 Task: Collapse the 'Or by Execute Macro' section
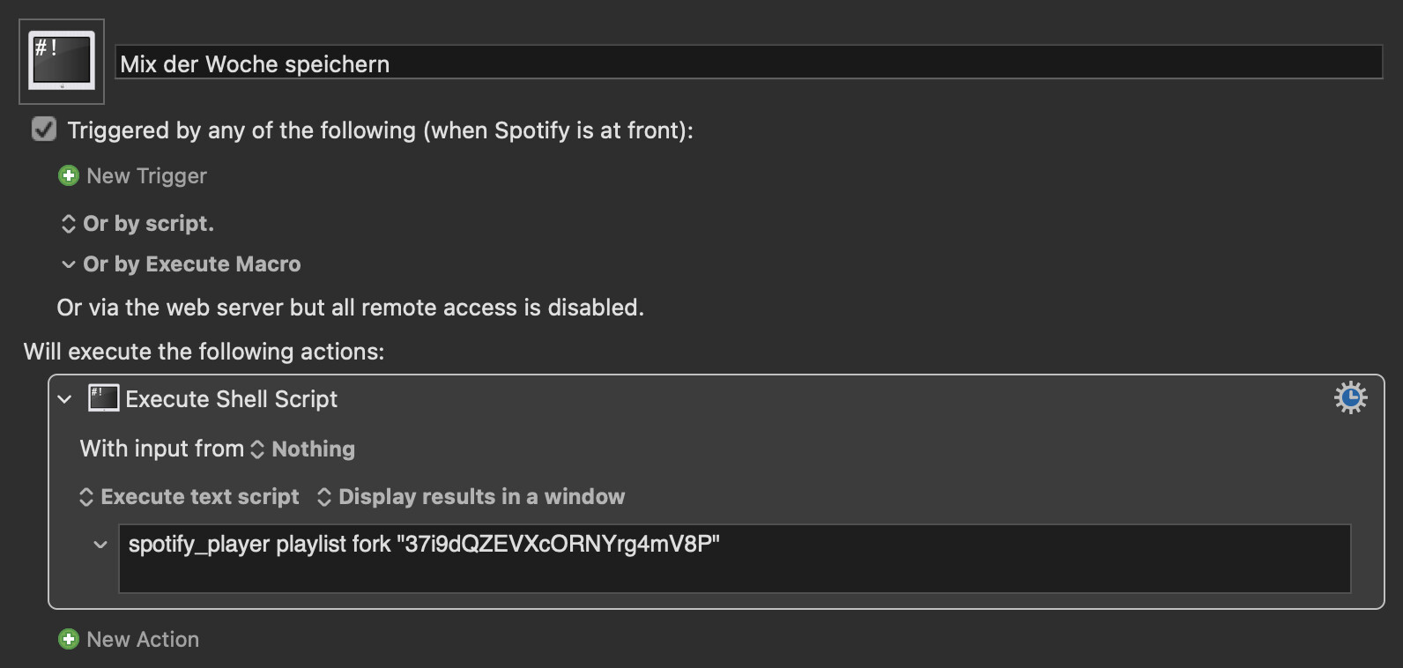[x=69, y=264]
